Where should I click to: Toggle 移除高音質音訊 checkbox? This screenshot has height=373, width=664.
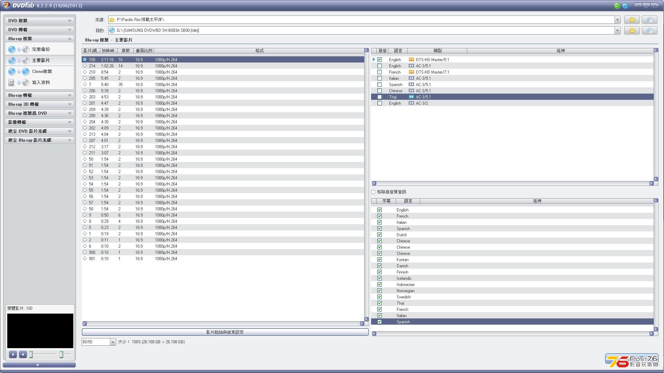point(373,192)
